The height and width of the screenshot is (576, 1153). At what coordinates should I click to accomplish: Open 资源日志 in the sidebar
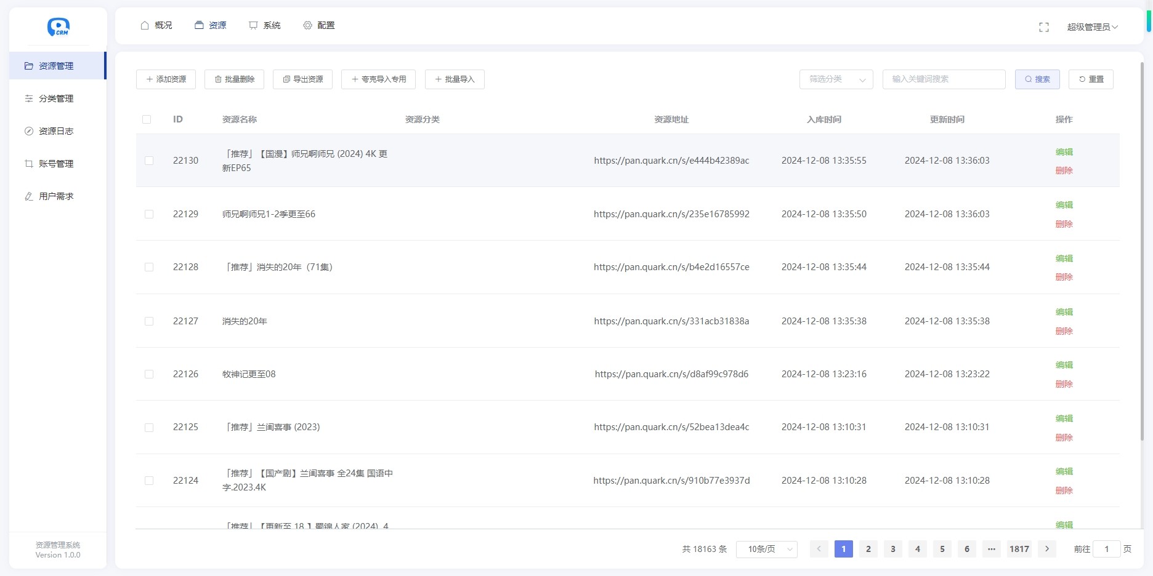(x=55, y=131)
